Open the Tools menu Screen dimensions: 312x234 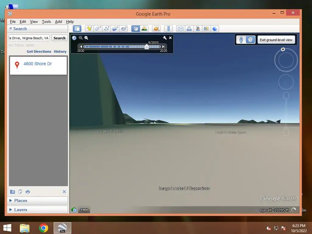click(x=46, y=22)
